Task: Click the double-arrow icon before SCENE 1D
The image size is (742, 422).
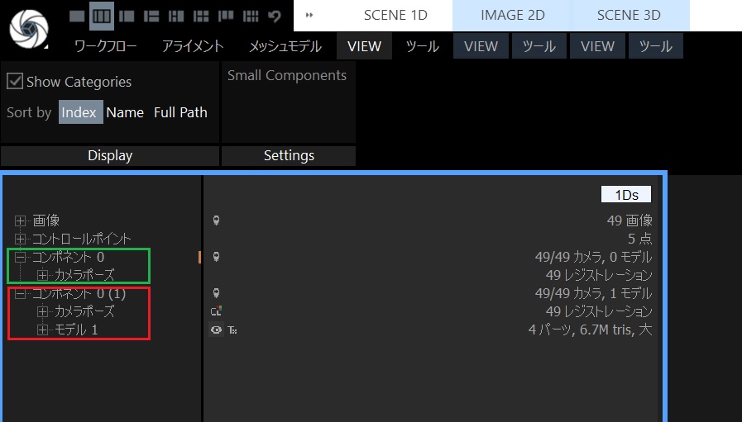Action: 309,15
